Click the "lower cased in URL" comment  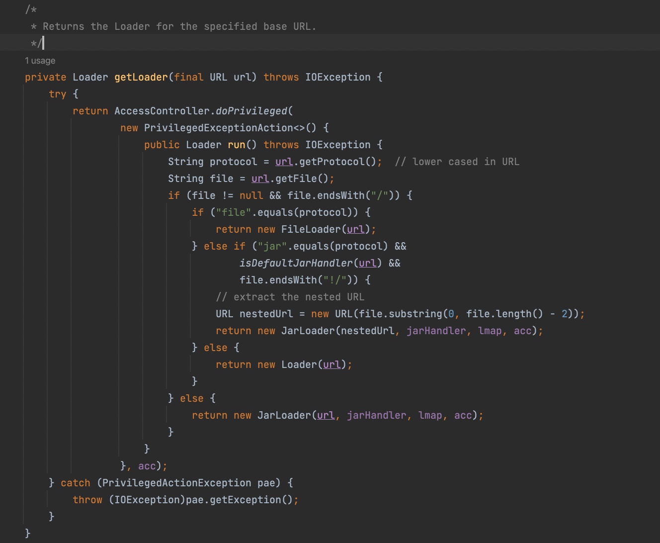(457, 162)
